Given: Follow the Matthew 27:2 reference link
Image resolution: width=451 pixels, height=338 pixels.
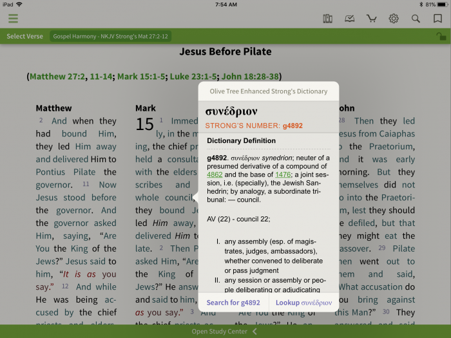Looking at the screenshot, I should 57,77.
